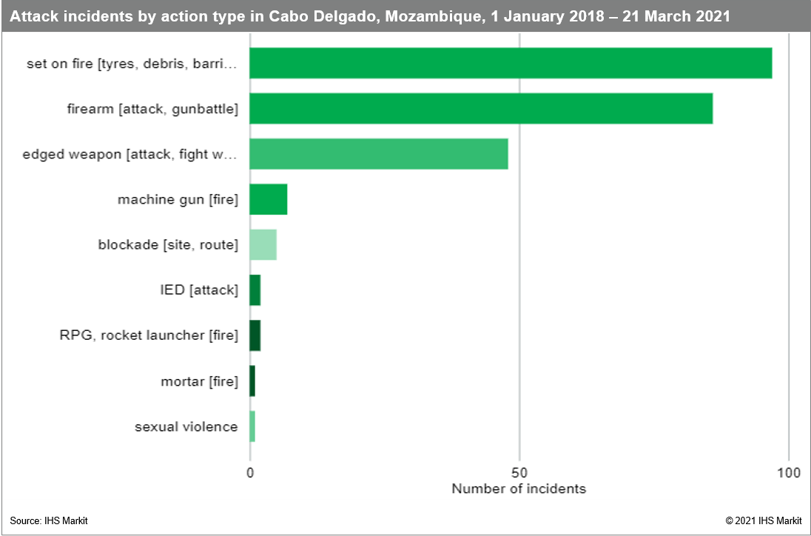The height and width of the screenshot is (536, 811).
Task: Click the 'set on fire' category label
Action: click(x=132, y=64)
